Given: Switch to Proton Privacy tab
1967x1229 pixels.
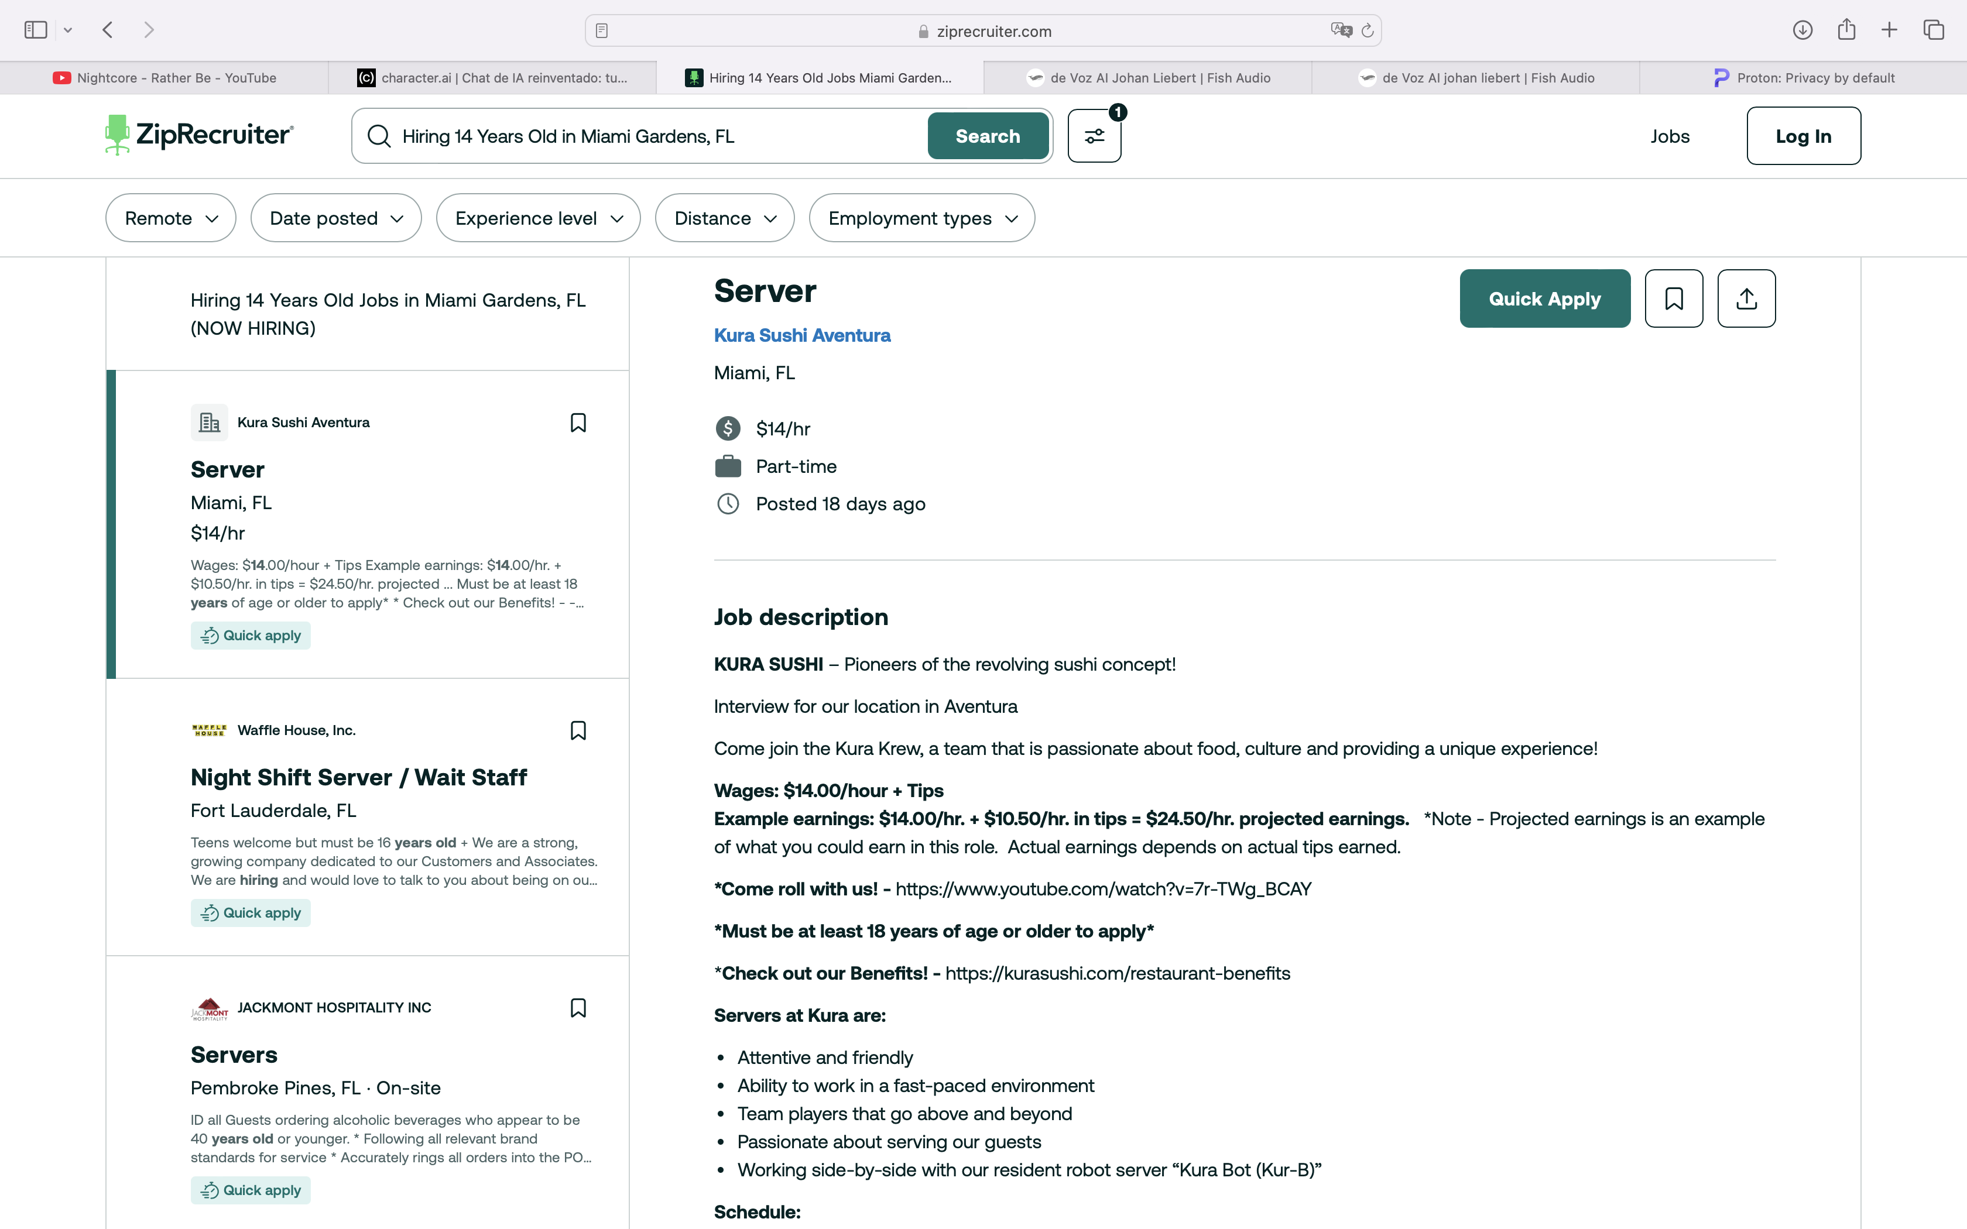Looking at the screenshot, I should 1803,78.
